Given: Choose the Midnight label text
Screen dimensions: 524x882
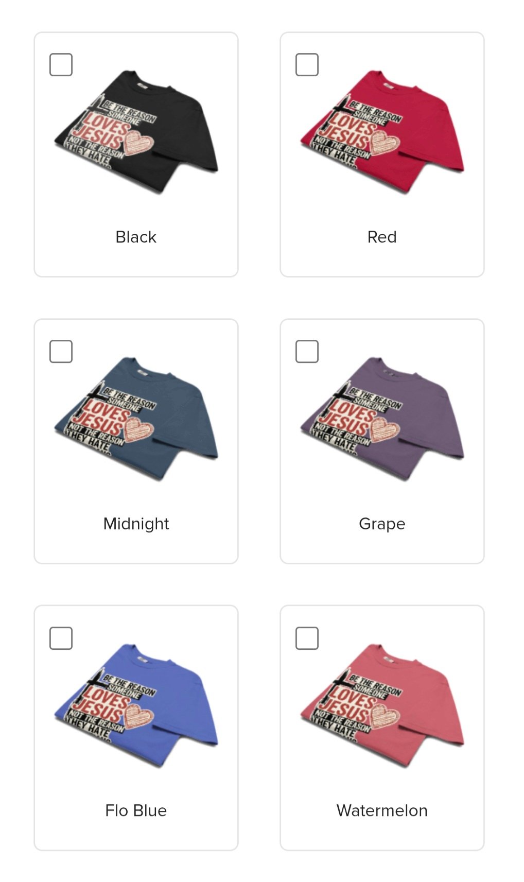Looking at the screenshot, I should [136, 524].
